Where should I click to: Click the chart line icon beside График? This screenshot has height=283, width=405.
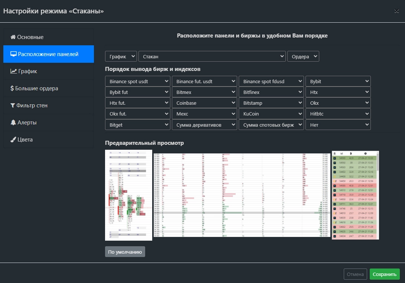(x=13, y=71)
